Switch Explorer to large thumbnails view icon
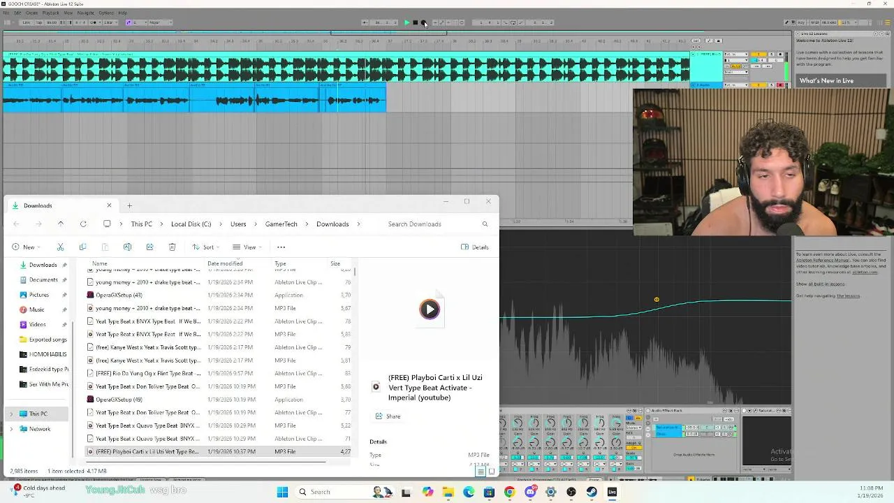 tap(492, 472)
